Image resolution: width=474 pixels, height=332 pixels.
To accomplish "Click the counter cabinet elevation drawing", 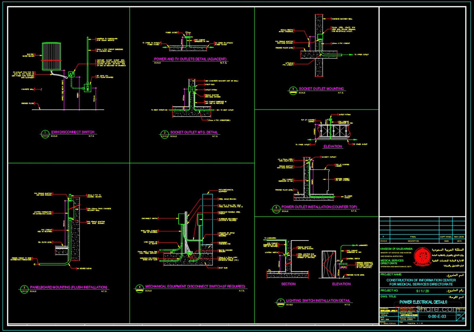I will tap(334, 132).
